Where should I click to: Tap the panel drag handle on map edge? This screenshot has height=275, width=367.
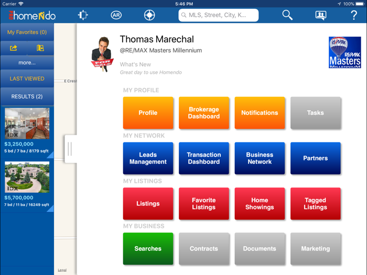pyautogui.click(x=70, y=149)
